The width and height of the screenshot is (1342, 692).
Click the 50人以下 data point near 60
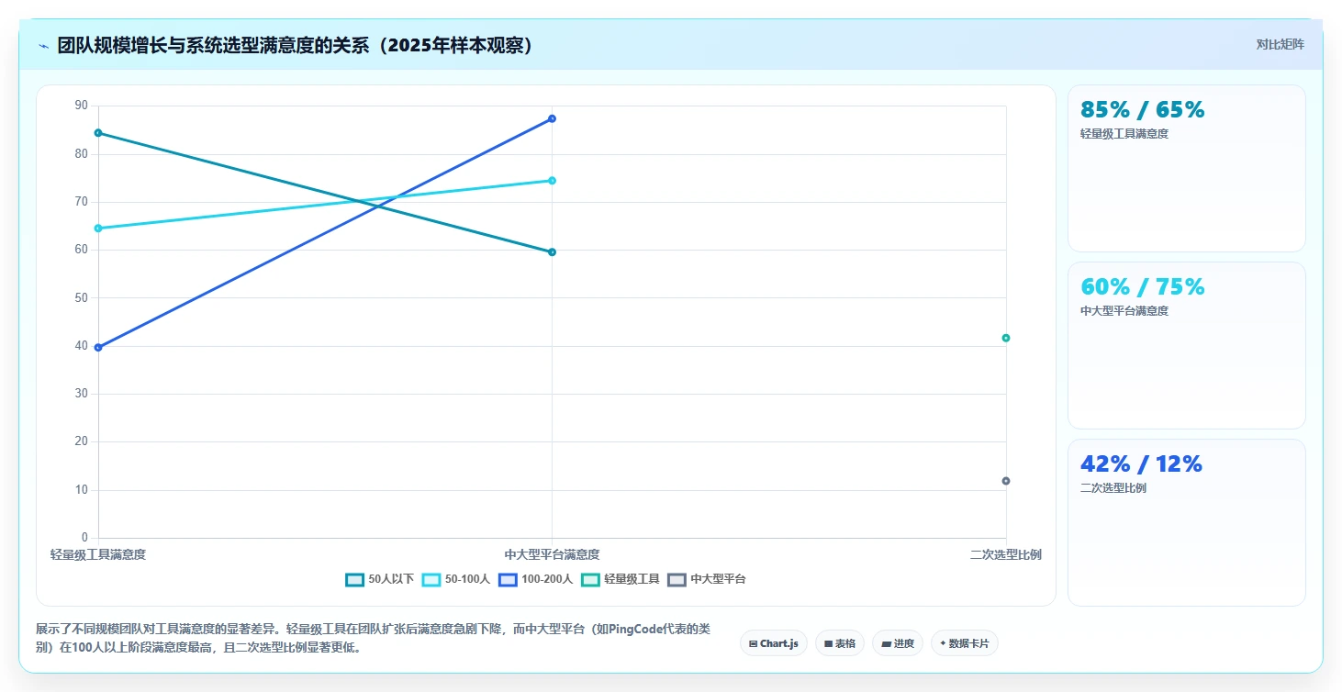[552, 252]
